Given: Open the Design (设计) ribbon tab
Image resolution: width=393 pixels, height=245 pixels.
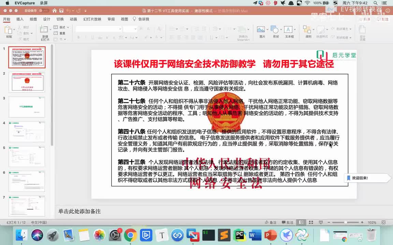Looking at the screenshot, I should point(47,19).
